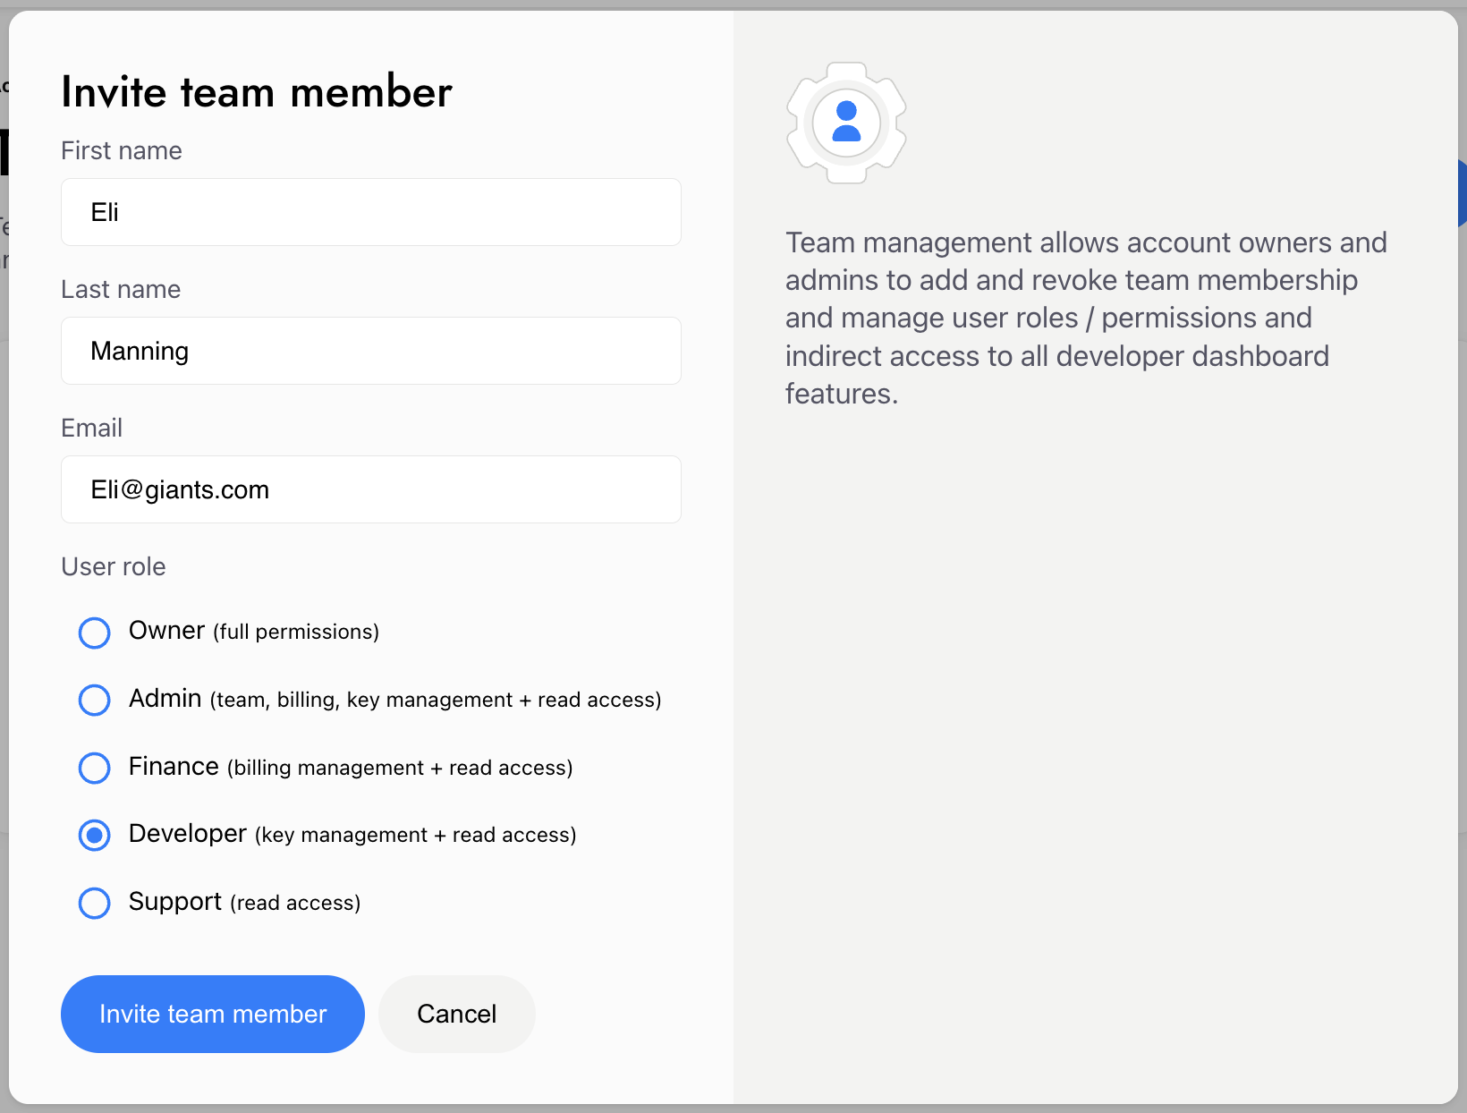Click the Last name label

(x=121, y=289)
